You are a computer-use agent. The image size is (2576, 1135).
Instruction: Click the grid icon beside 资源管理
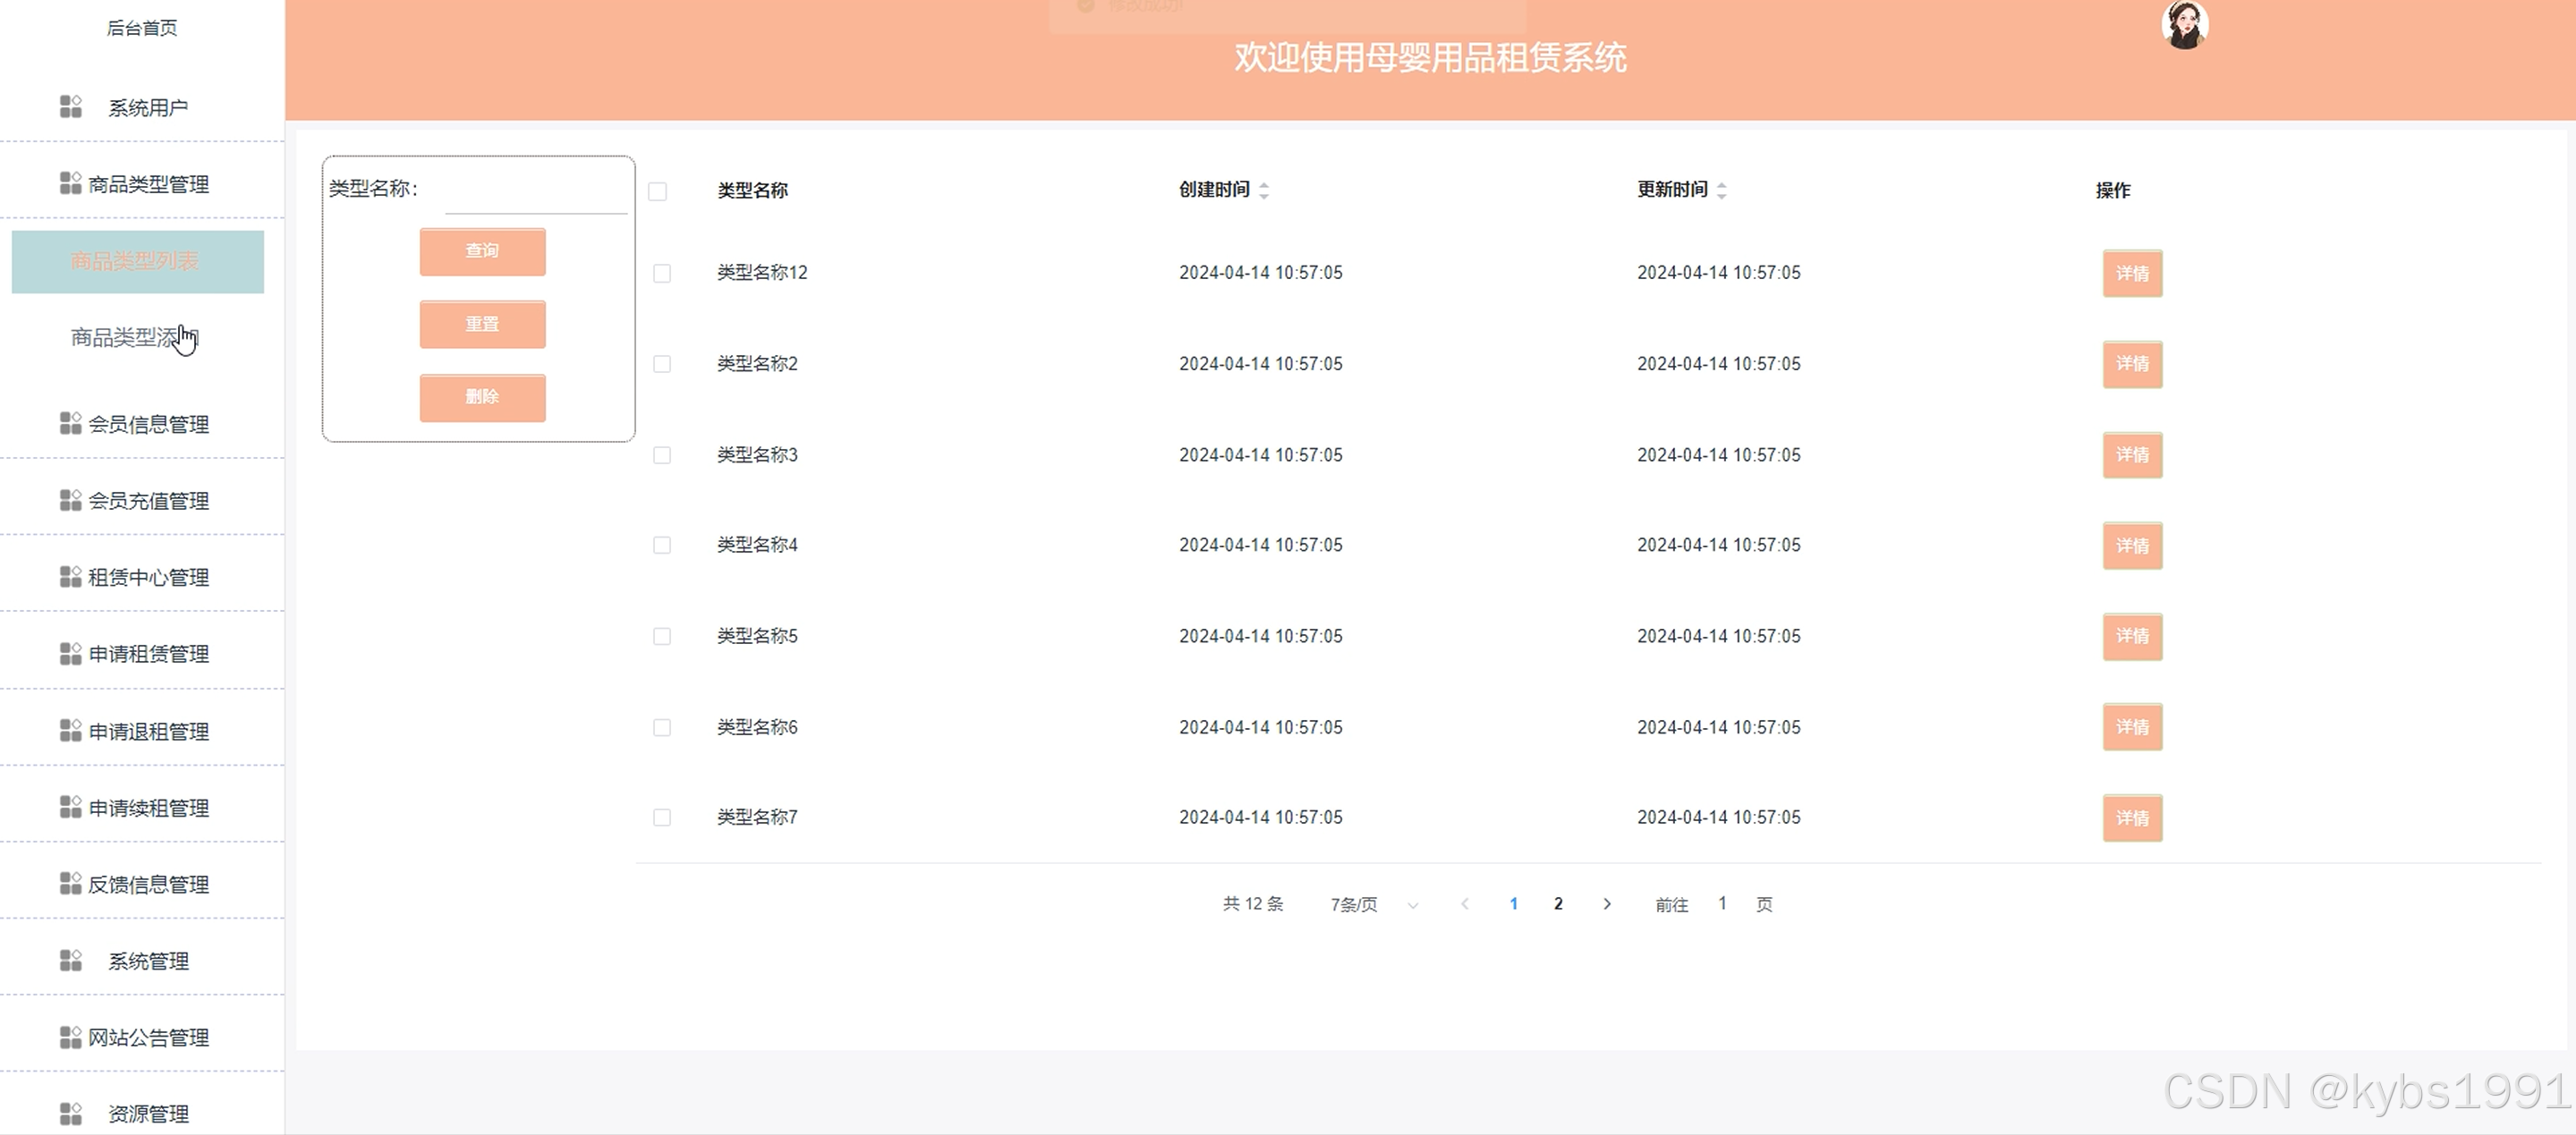pos(70,1113)
